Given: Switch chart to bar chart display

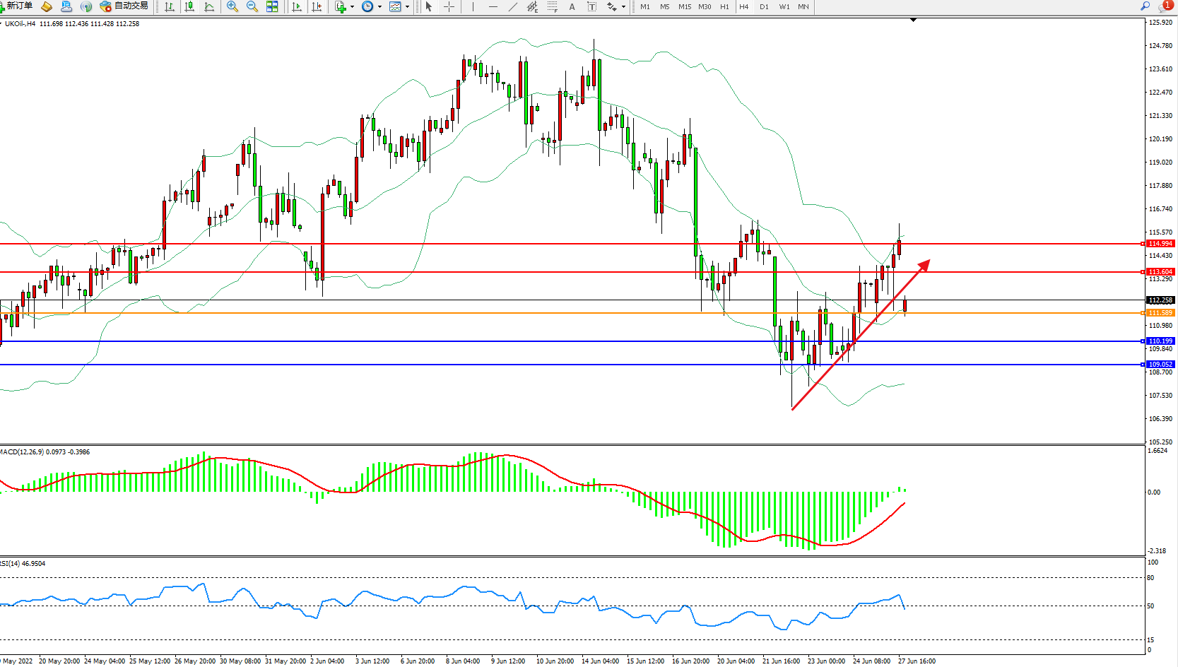Looking at the screenshot, I should point(170,6).
